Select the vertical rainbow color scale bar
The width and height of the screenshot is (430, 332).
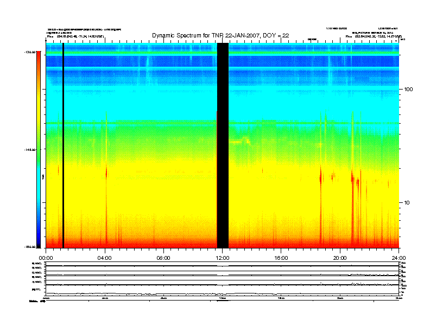39,149
